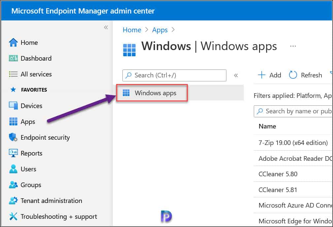Open Microsoft Edge for Windows entry

click(x=295, y=221)
